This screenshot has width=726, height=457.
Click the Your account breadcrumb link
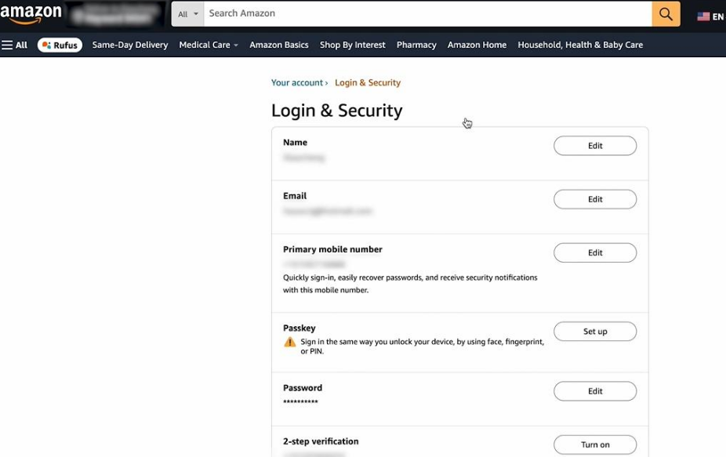(297, 82)
